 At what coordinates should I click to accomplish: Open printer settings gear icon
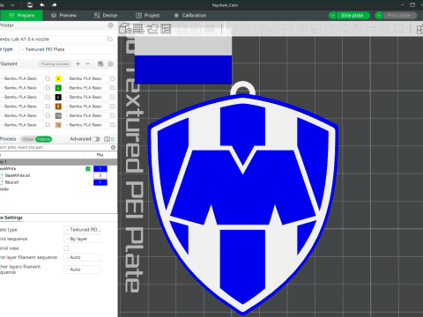click(110, 26)
